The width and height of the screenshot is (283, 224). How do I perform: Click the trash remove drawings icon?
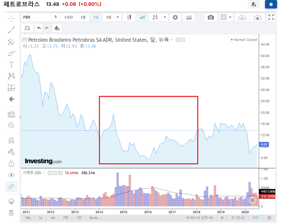pos(11,213)
